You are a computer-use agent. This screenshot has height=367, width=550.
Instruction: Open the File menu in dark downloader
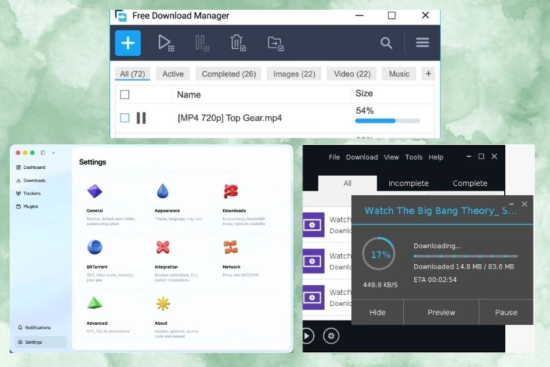pyautogui.click(x=334, y=157)
